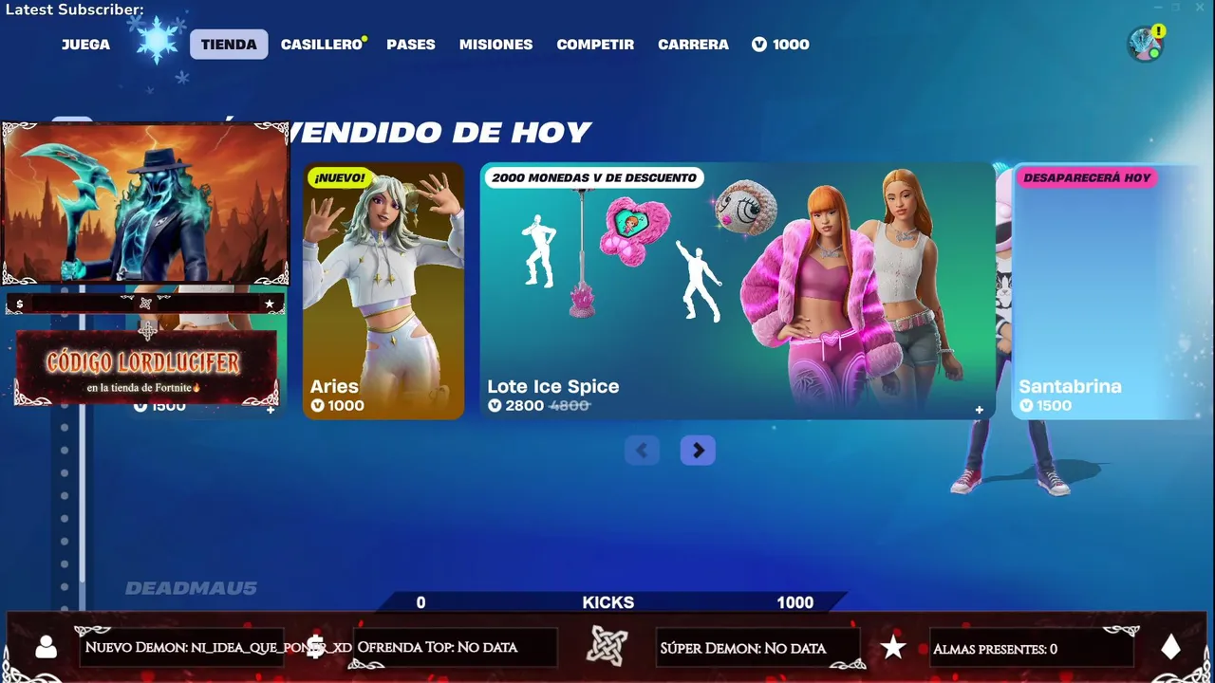Viewport: 1215px width, 683px height.
Task: Click the plus icon on Ice Spice bundle
Action: coord(979,410)
